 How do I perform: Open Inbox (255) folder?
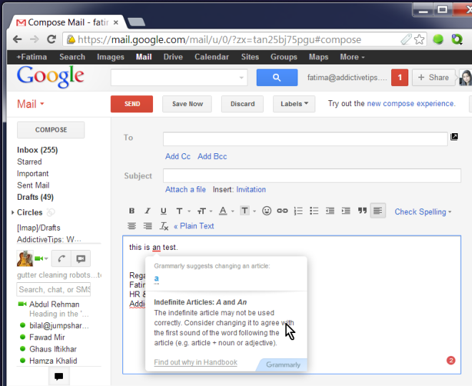tap(37, 150)
